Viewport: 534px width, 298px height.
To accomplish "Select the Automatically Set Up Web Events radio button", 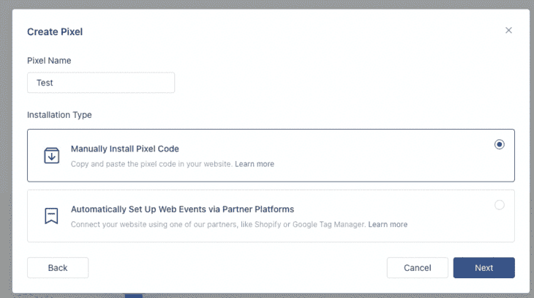I will pos(500,205).
